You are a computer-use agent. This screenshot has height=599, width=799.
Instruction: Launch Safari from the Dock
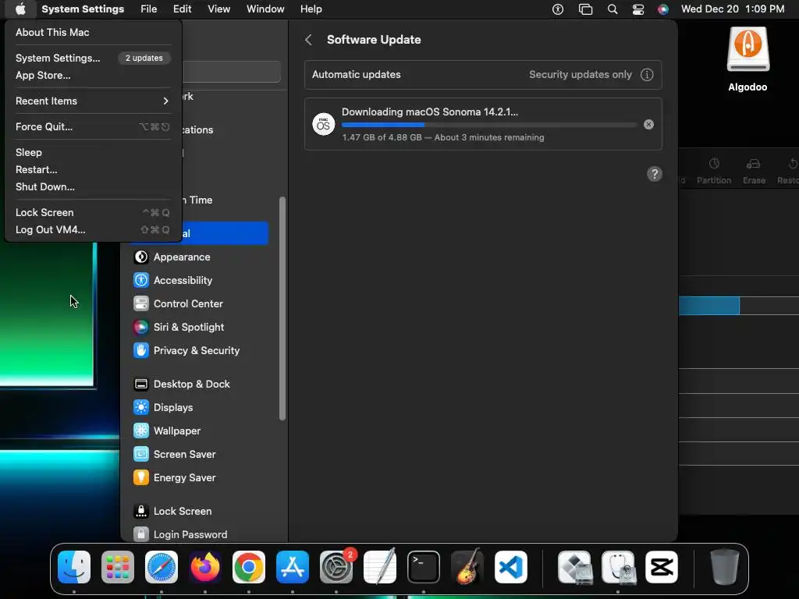point(162,567)
